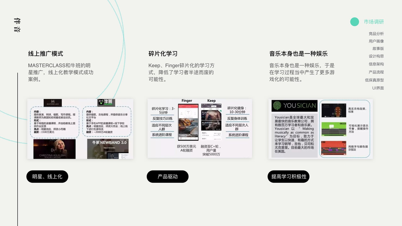Click the paragraph starting Keep、Finger碎片化

[182, 72]
